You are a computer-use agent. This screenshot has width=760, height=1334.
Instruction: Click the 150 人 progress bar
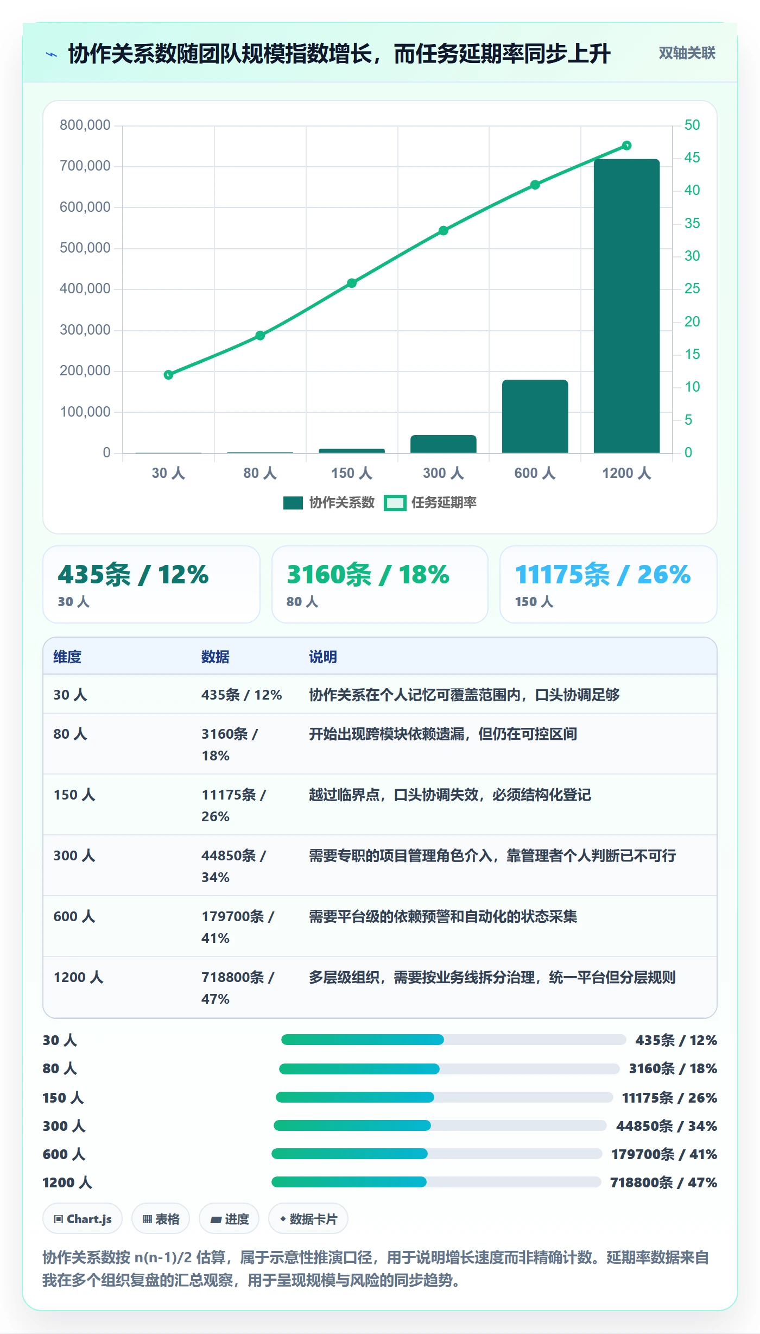click(x=445, y=1097)
